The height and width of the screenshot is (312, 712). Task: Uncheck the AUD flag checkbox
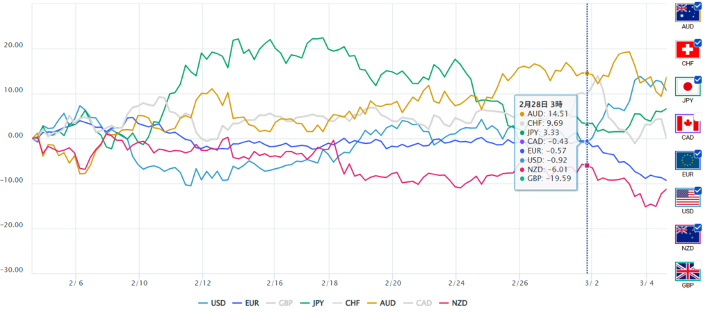coord(697,5)
